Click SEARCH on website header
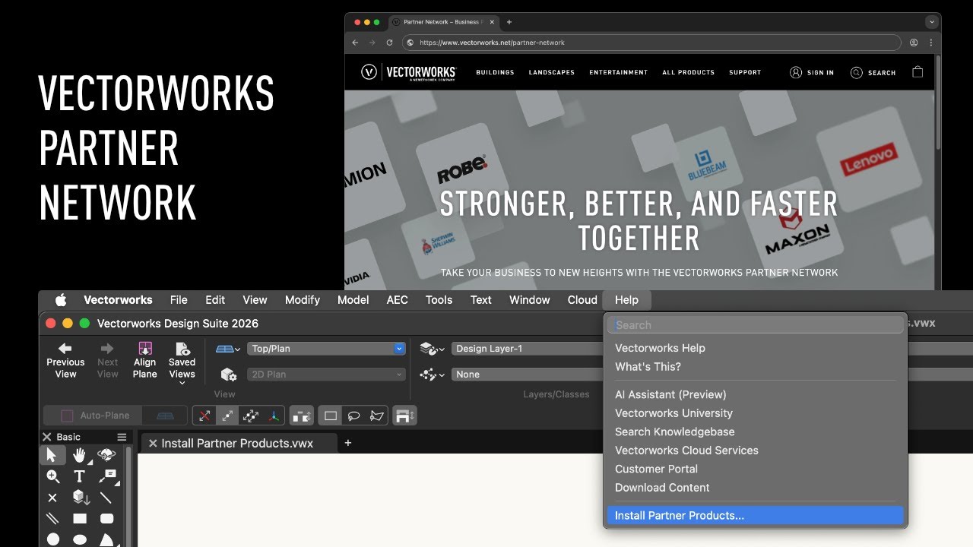This screenshot has height=547, width=973. click(873, 73)
